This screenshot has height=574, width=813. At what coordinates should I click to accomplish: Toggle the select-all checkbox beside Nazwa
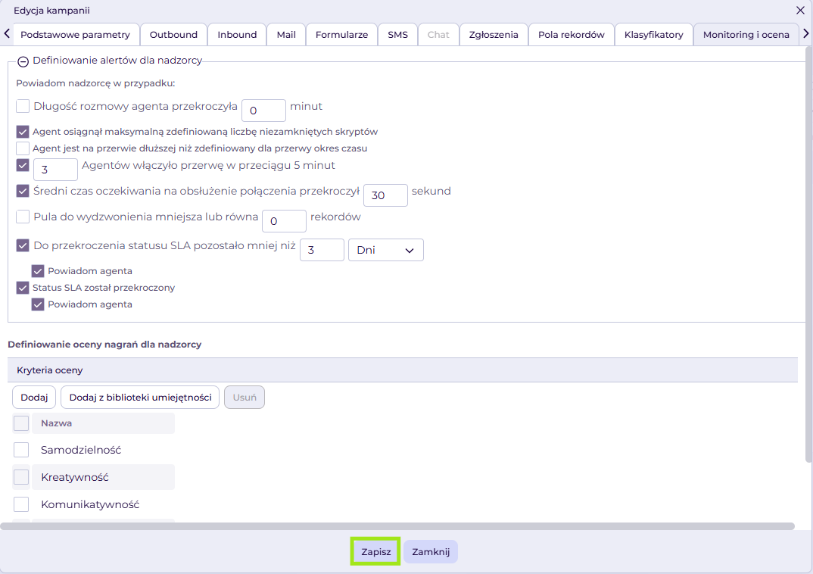(21, 423)
